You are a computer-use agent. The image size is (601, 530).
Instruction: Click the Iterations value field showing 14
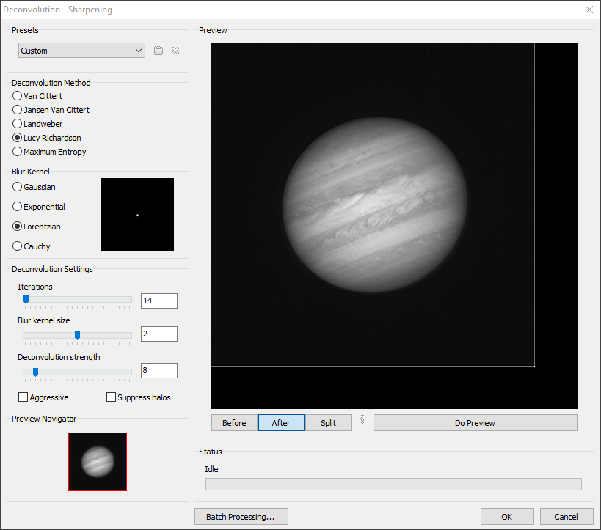click(x=159, y=301)
